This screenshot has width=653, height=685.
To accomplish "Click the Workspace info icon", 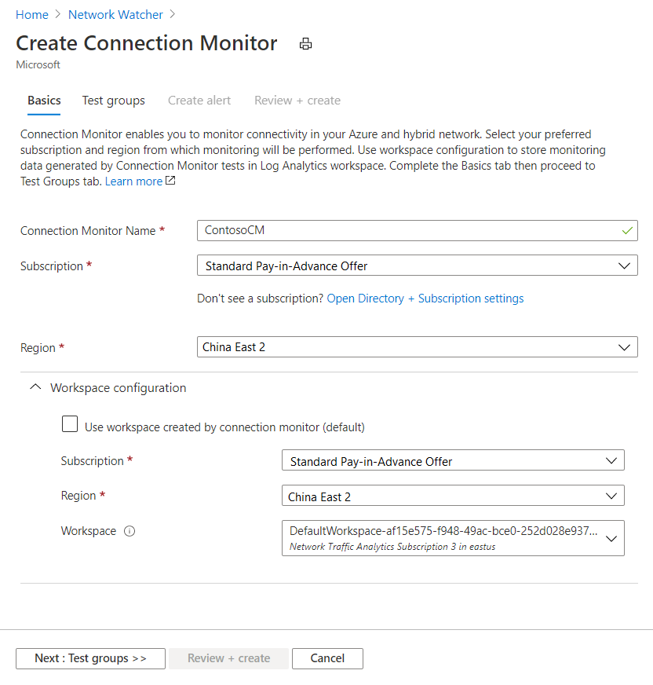I will [x=130, y=531].
